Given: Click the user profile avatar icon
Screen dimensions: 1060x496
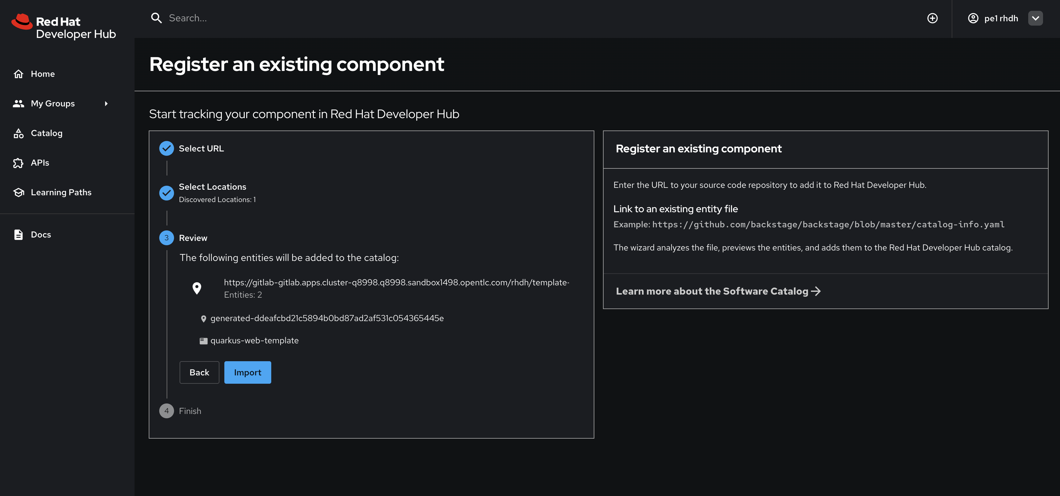Looking at the screenshot, I should 973,19.
